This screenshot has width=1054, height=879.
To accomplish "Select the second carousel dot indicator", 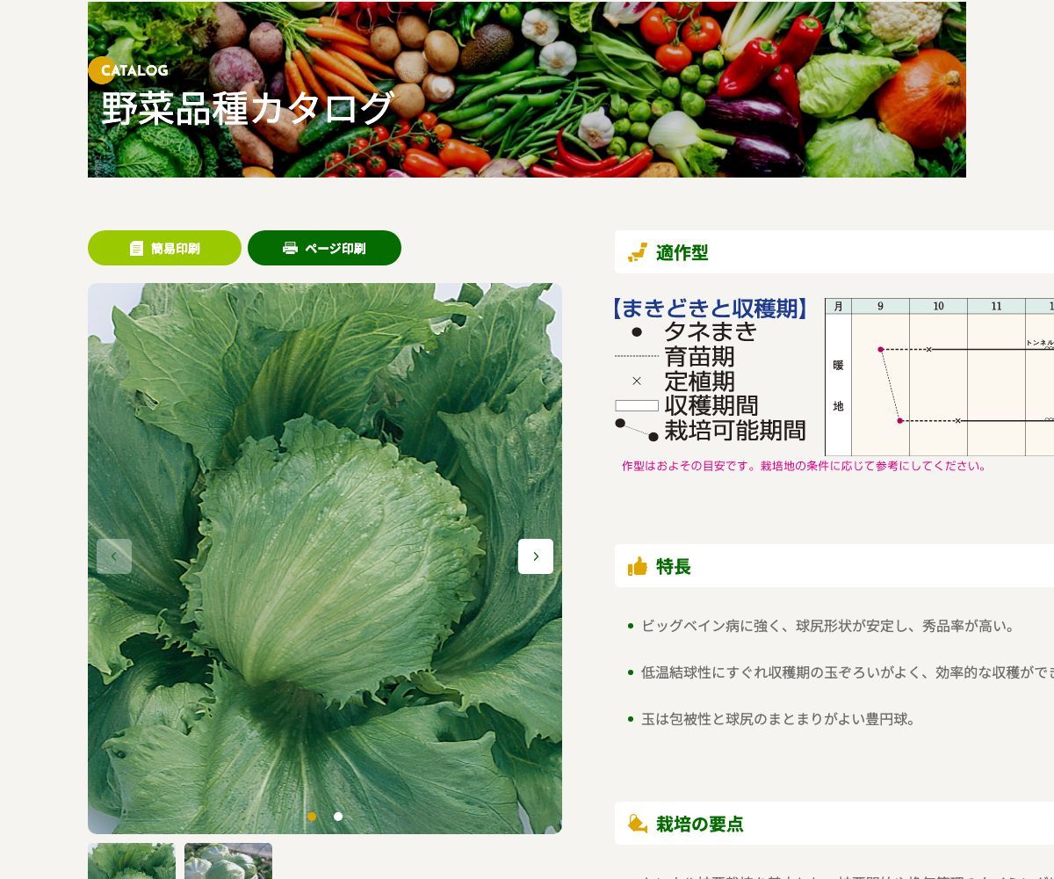I will [x=338, y=817].
